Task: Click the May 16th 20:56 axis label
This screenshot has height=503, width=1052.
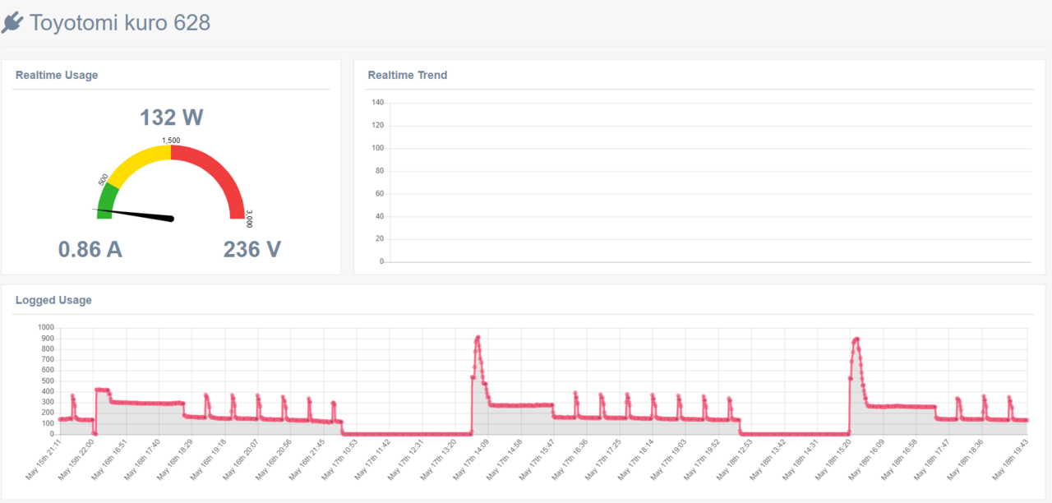Action: (273, 459)
